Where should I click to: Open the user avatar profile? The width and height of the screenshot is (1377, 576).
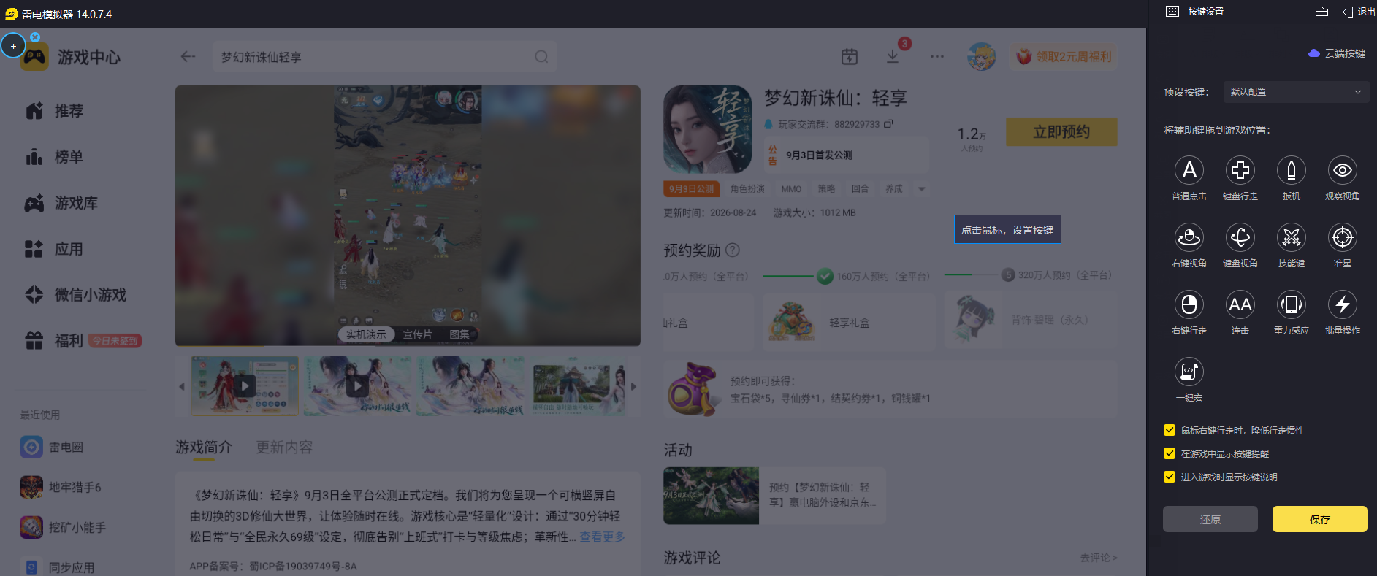[981, 56]
